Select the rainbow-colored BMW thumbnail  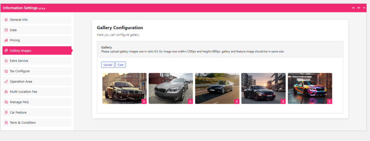[310, 88]
